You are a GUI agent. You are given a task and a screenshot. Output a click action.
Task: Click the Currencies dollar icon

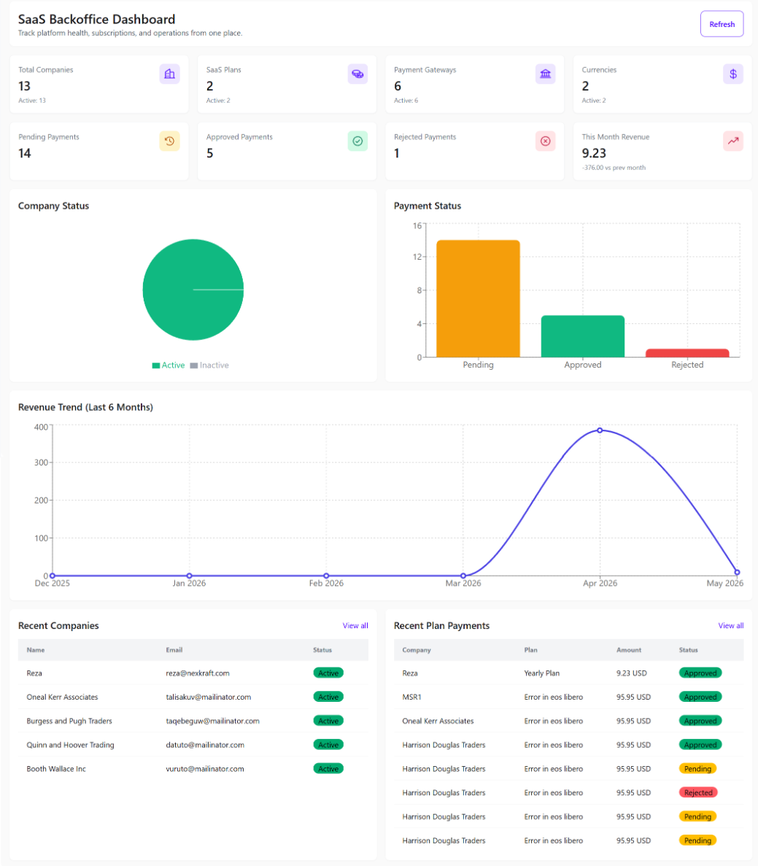point(733,74)
